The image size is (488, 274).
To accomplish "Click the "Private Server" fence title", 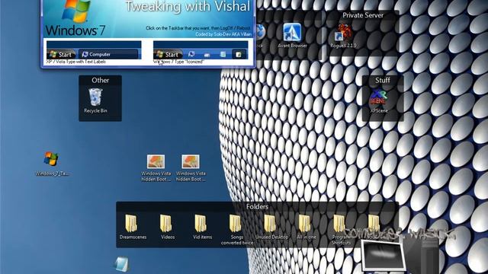I will (363, 15).
